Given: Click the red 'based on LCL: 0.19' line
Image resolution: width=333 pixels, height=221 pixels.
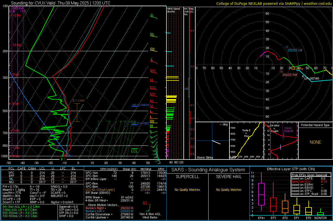Looking at the screenshot, I should pyautogui.click(x=309, y=181).
